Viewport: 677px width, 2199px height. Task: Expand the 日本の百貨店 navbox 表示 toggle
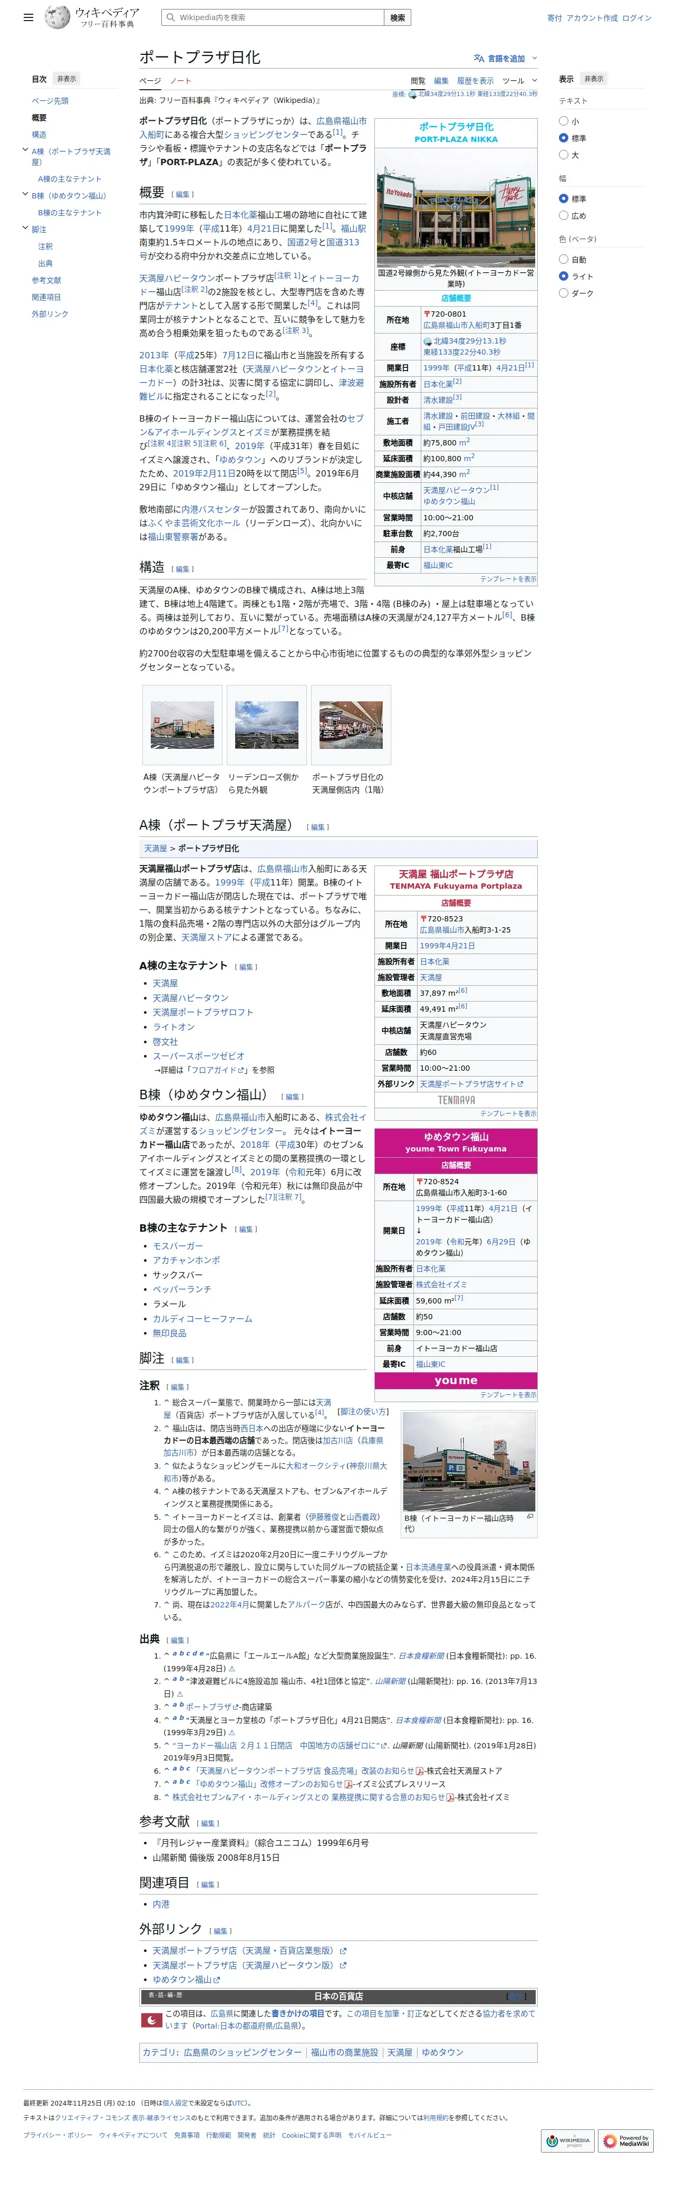(x=517, y=1996)
